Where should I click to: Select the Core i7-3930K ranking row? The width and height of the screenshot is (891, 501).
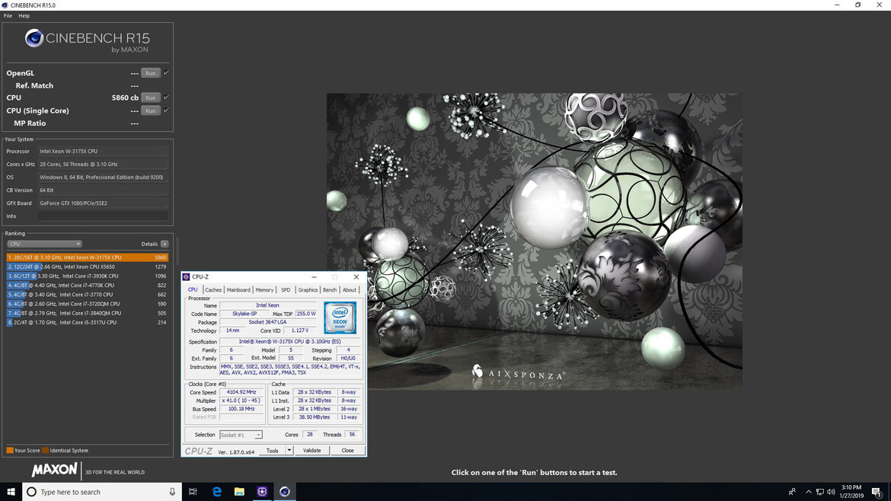click(88, 276)
